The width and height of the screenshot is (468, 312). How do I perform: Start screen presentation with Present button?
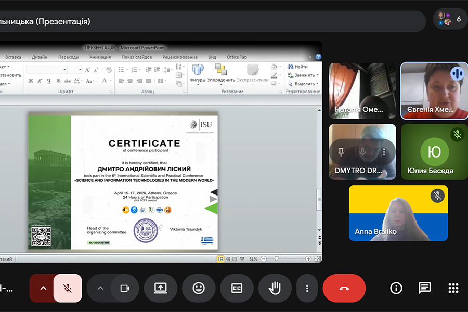(x=160, y=288)
